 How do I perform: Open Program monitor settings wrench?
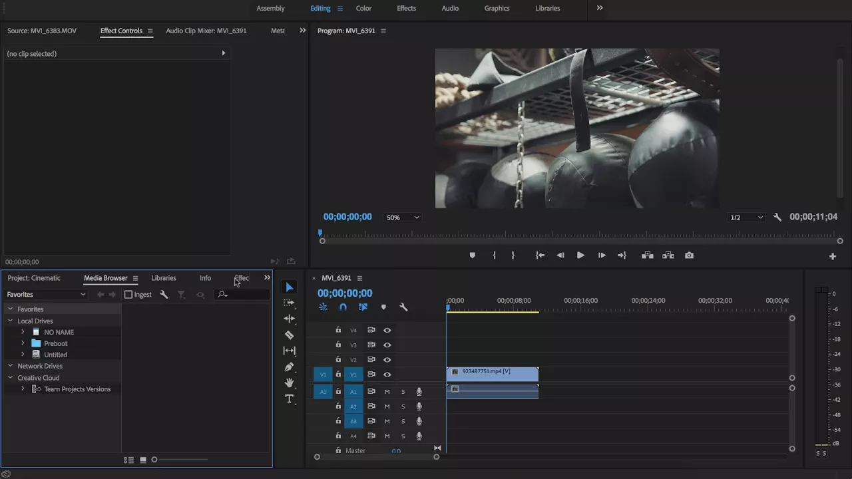(777, 218)
